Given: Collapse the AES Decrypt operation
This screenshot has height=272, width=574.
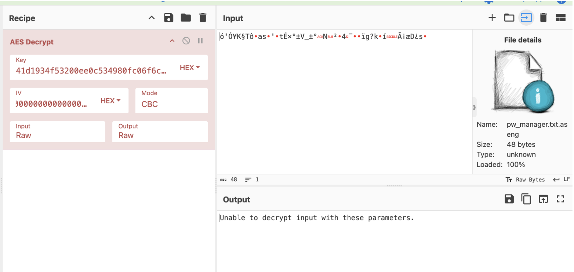Looking at the screenshot, I should 172,41.
